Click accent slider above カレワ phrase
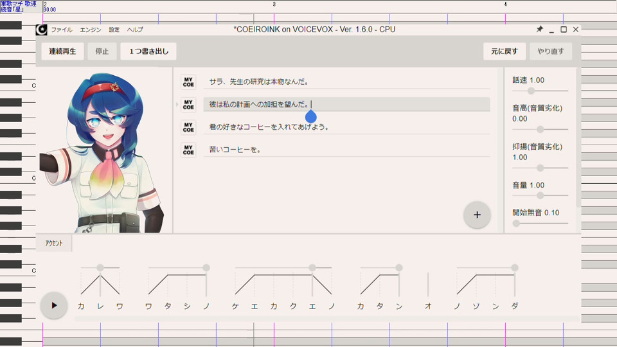Viewport: 617px width, 347px height. coord(100,267)
